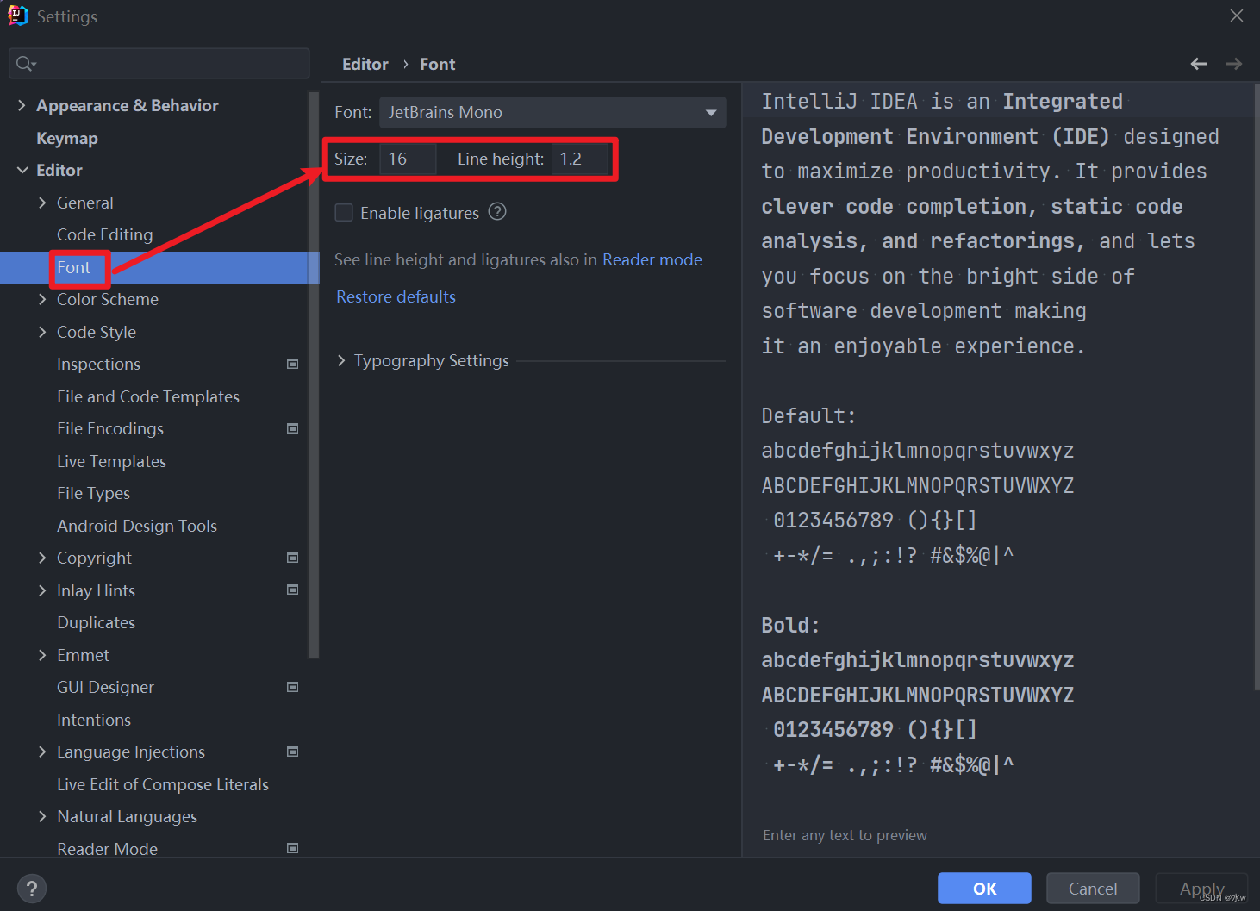This screenshot has height=911, width=1260.
Task: Expand the Natural Languages node chevron
Action: tap(42, 816)
